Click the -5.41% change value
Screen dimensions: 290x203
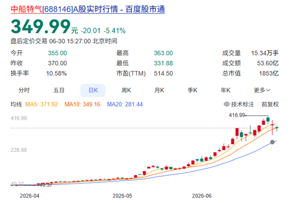tap(115, 30)
